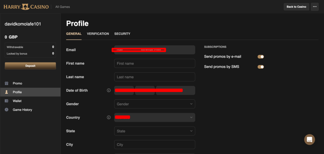Viewport: 324px width, 154px height.
Task: Switch to the Security tab
Action: [x=122, y=34]
